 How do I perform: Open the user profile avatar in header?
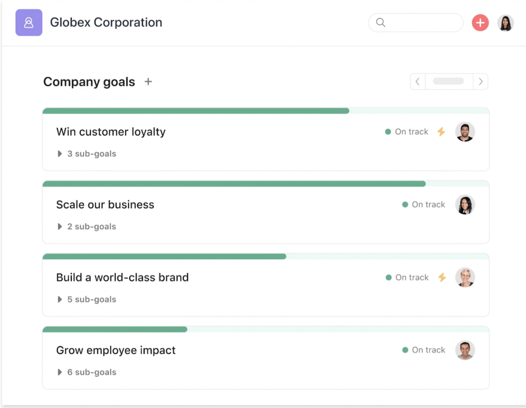point(505,23)
